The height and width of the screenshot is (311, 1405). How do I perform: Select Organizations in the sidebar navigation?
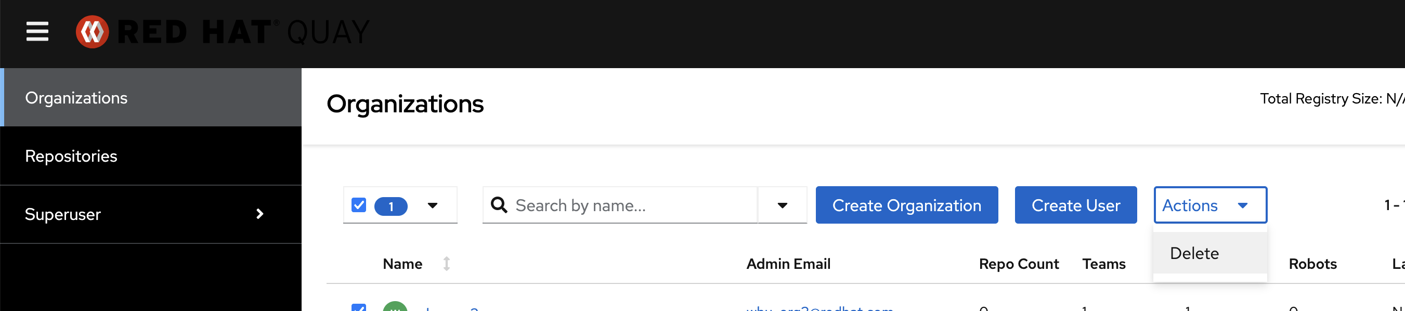[76, 98]
